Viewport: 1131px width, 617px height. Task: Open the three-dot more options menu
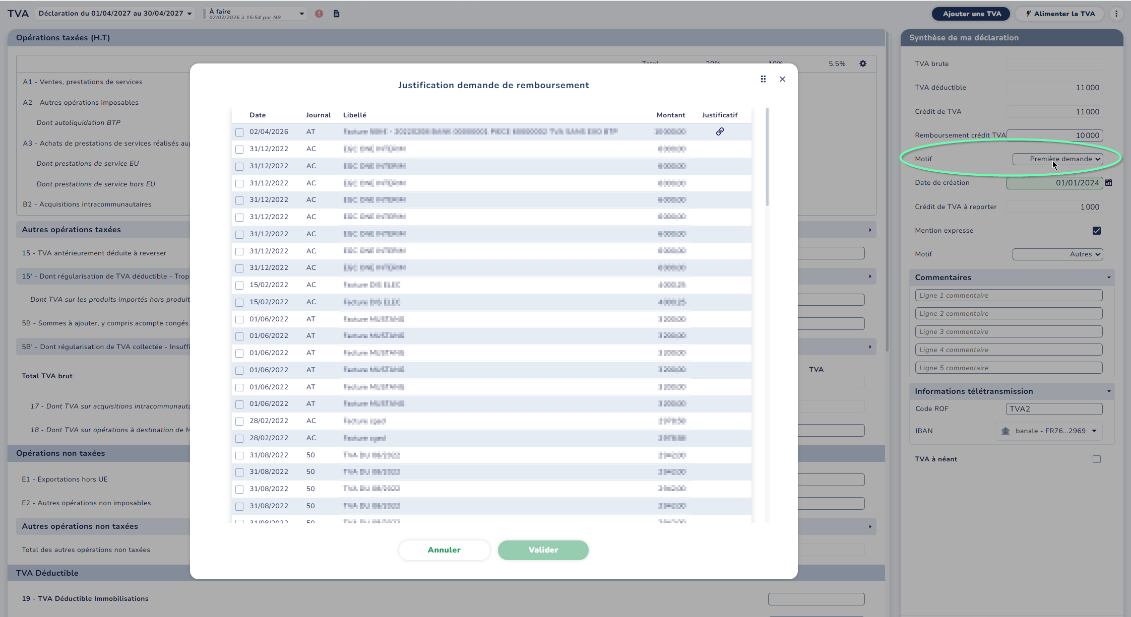click(1116, 14)
